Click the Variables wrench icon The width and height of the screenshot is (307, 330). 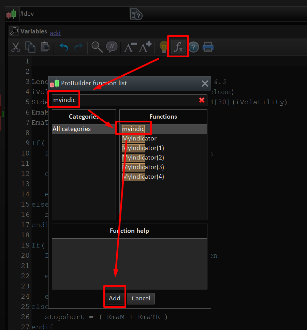[x=14, y=31]
